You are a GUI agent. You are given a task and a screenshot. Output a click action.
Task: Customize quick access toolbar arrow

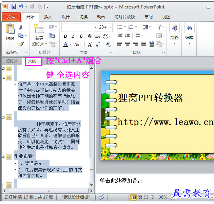[x=47, y=6]
